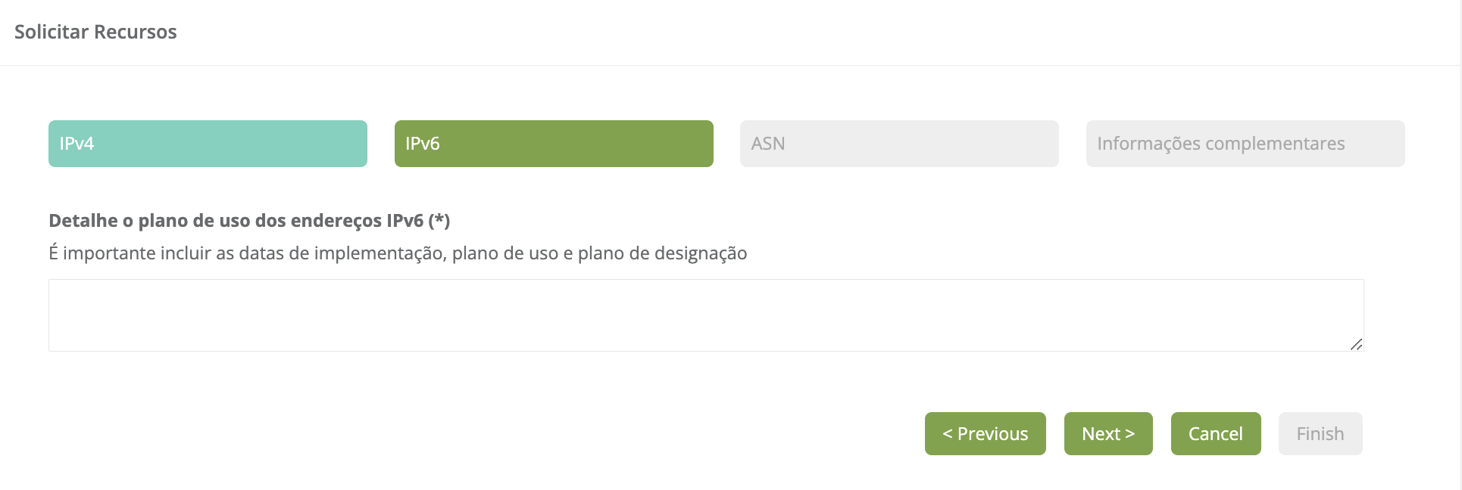Cancel the resource request
This screenshot has width=1462, height=490.
[x=1215, y=434]
